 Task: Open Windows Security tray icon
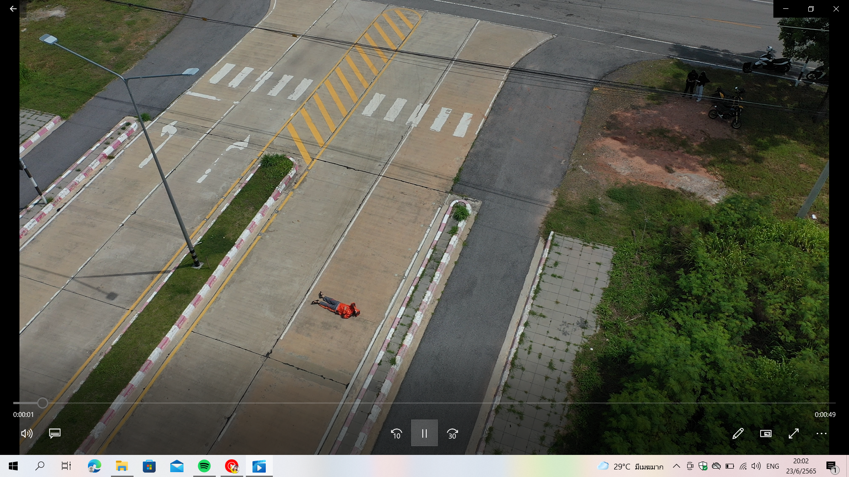tap(703, 466)
